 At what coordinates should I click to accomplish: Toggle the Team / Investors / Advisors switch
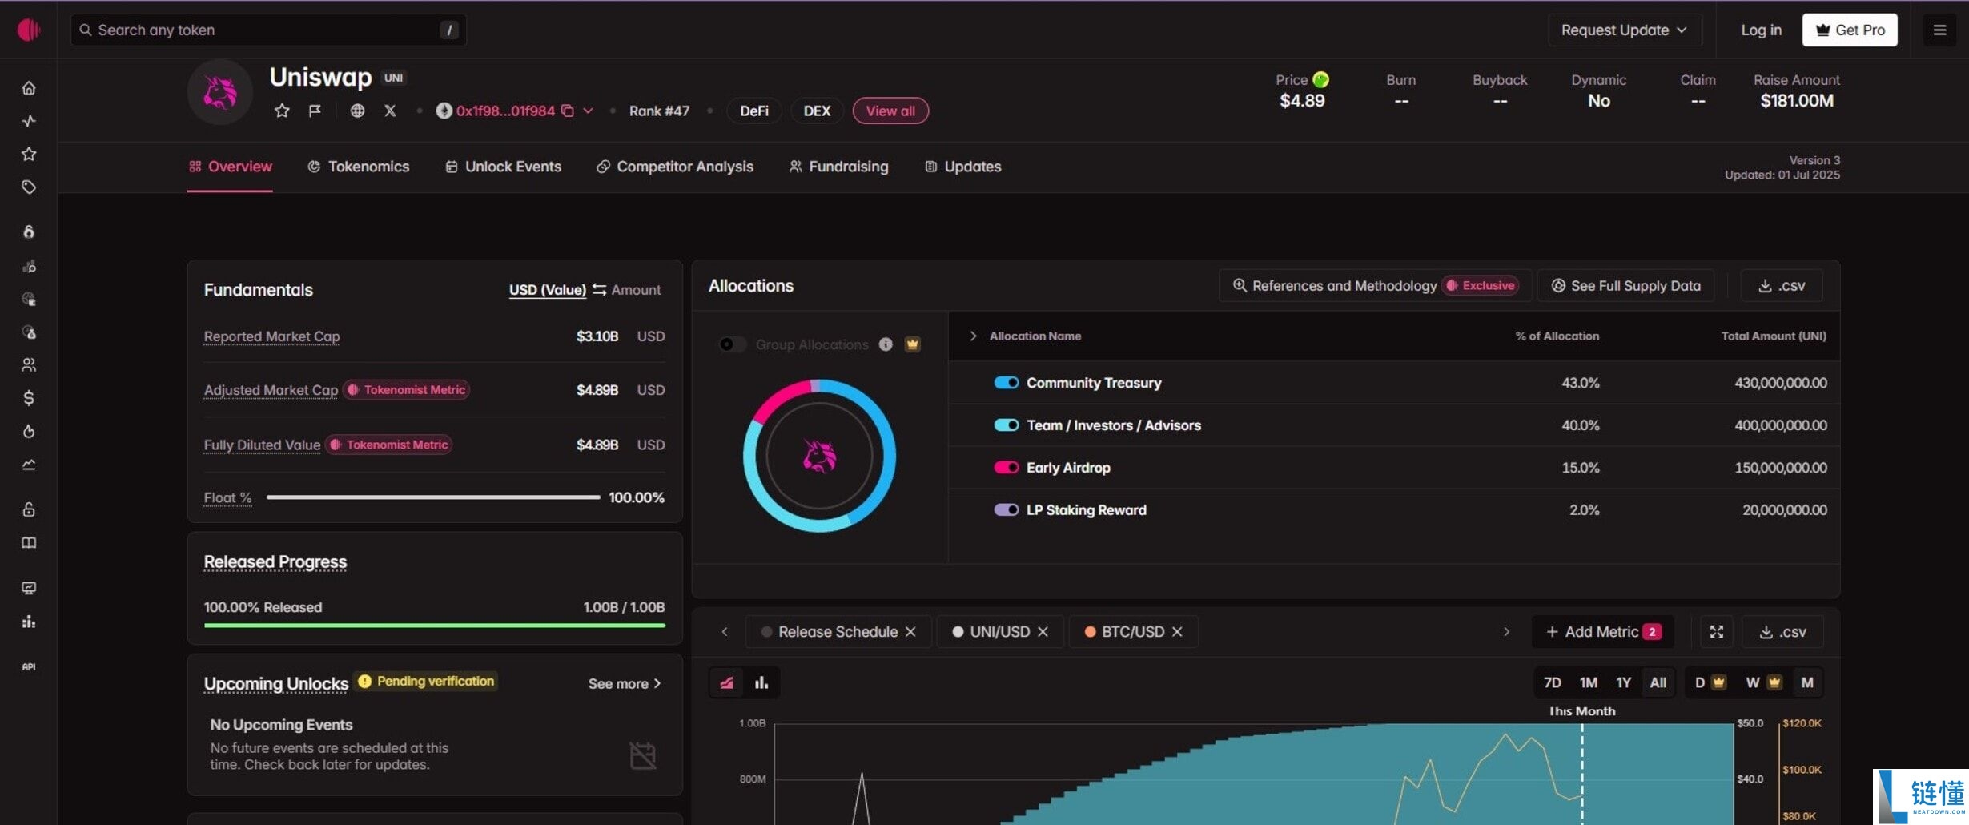pyautogui.click(x=1007, y=425)
